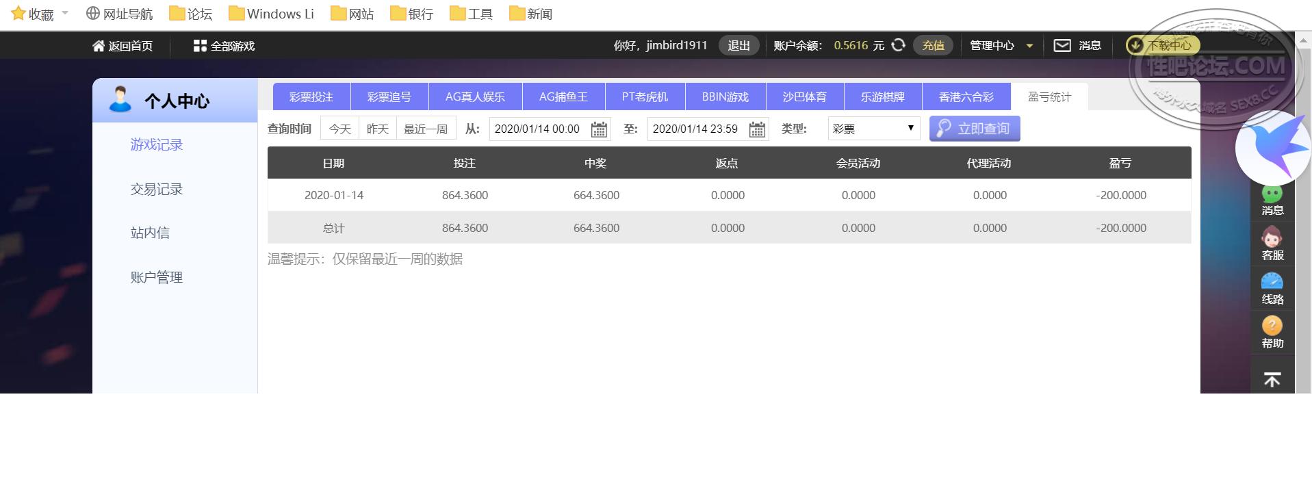The height and width of the screenshot is (477, 1312).
Task: Select the 昨天 quick time filter
Action: click(x=378, y=129)
